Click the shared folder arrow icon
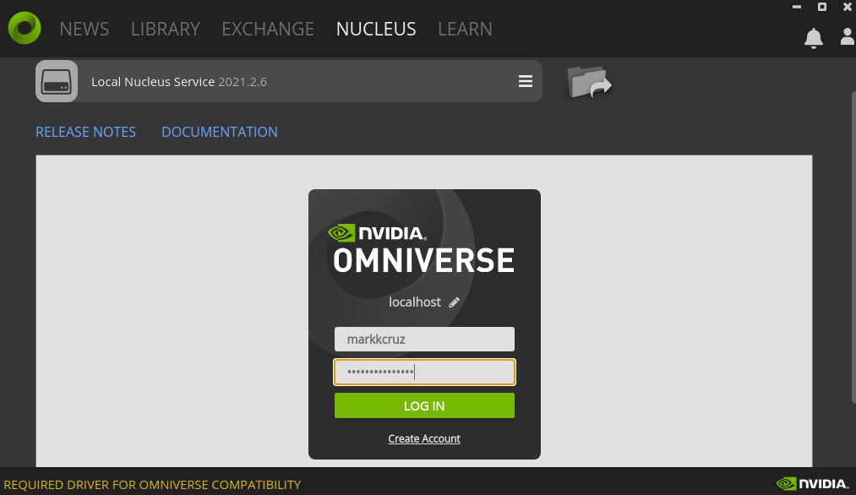The width and height of the screenshot is (856, 495). click(x=589, y=83)
